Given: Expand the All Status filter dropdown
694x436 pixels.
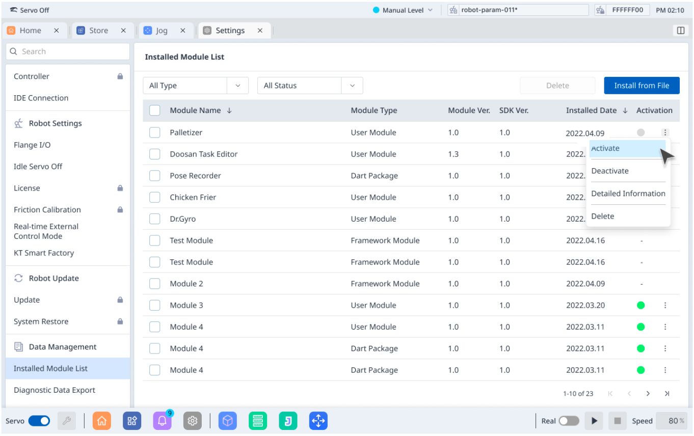Looking at the screenshot, I should click(x=310, y=86).
